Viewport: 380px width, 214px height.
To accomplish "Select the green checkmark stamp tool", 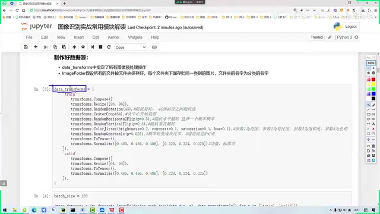I will 368,128.
